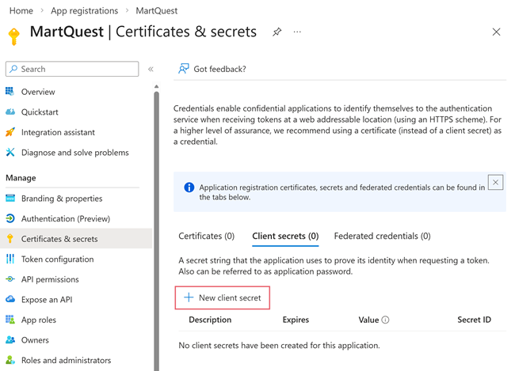Go to Expose an API
The image size is (515, 371).
(x=47, y=300)
